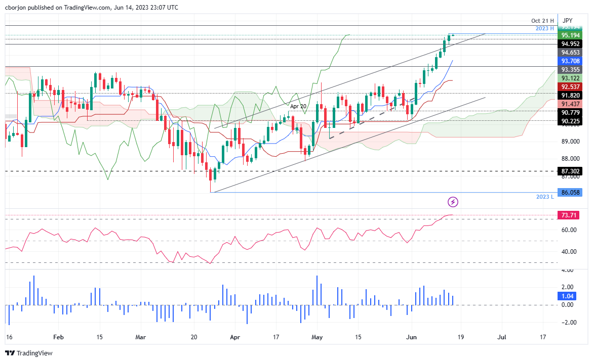Click the TradingView logo at bottom left
The height and width of the screenshot is (362, 593).
(x=29, y=353)
